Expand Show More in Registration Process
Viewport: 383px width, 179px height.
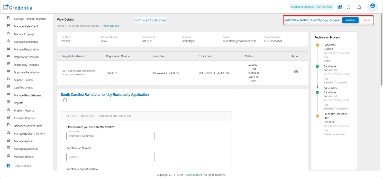330,88
